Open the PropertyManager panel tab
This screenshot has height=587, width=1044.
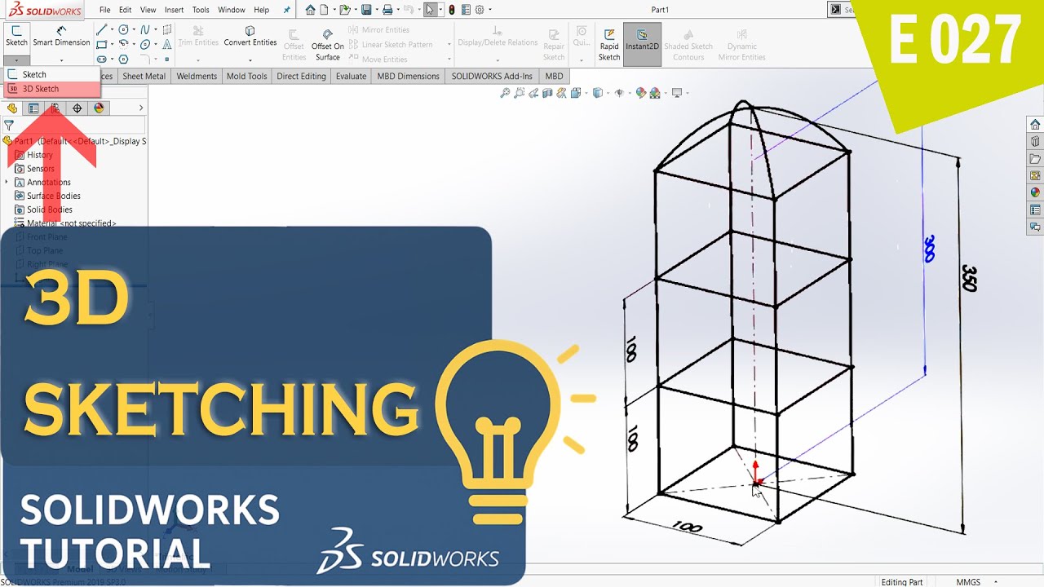(33, 108)
